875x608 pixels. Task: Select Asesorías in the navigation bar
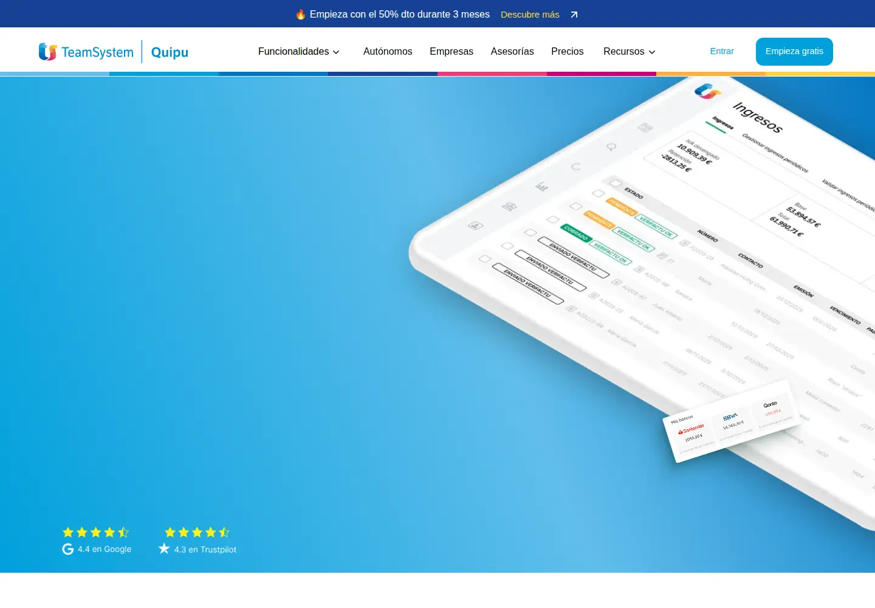(x=512, y=52)
